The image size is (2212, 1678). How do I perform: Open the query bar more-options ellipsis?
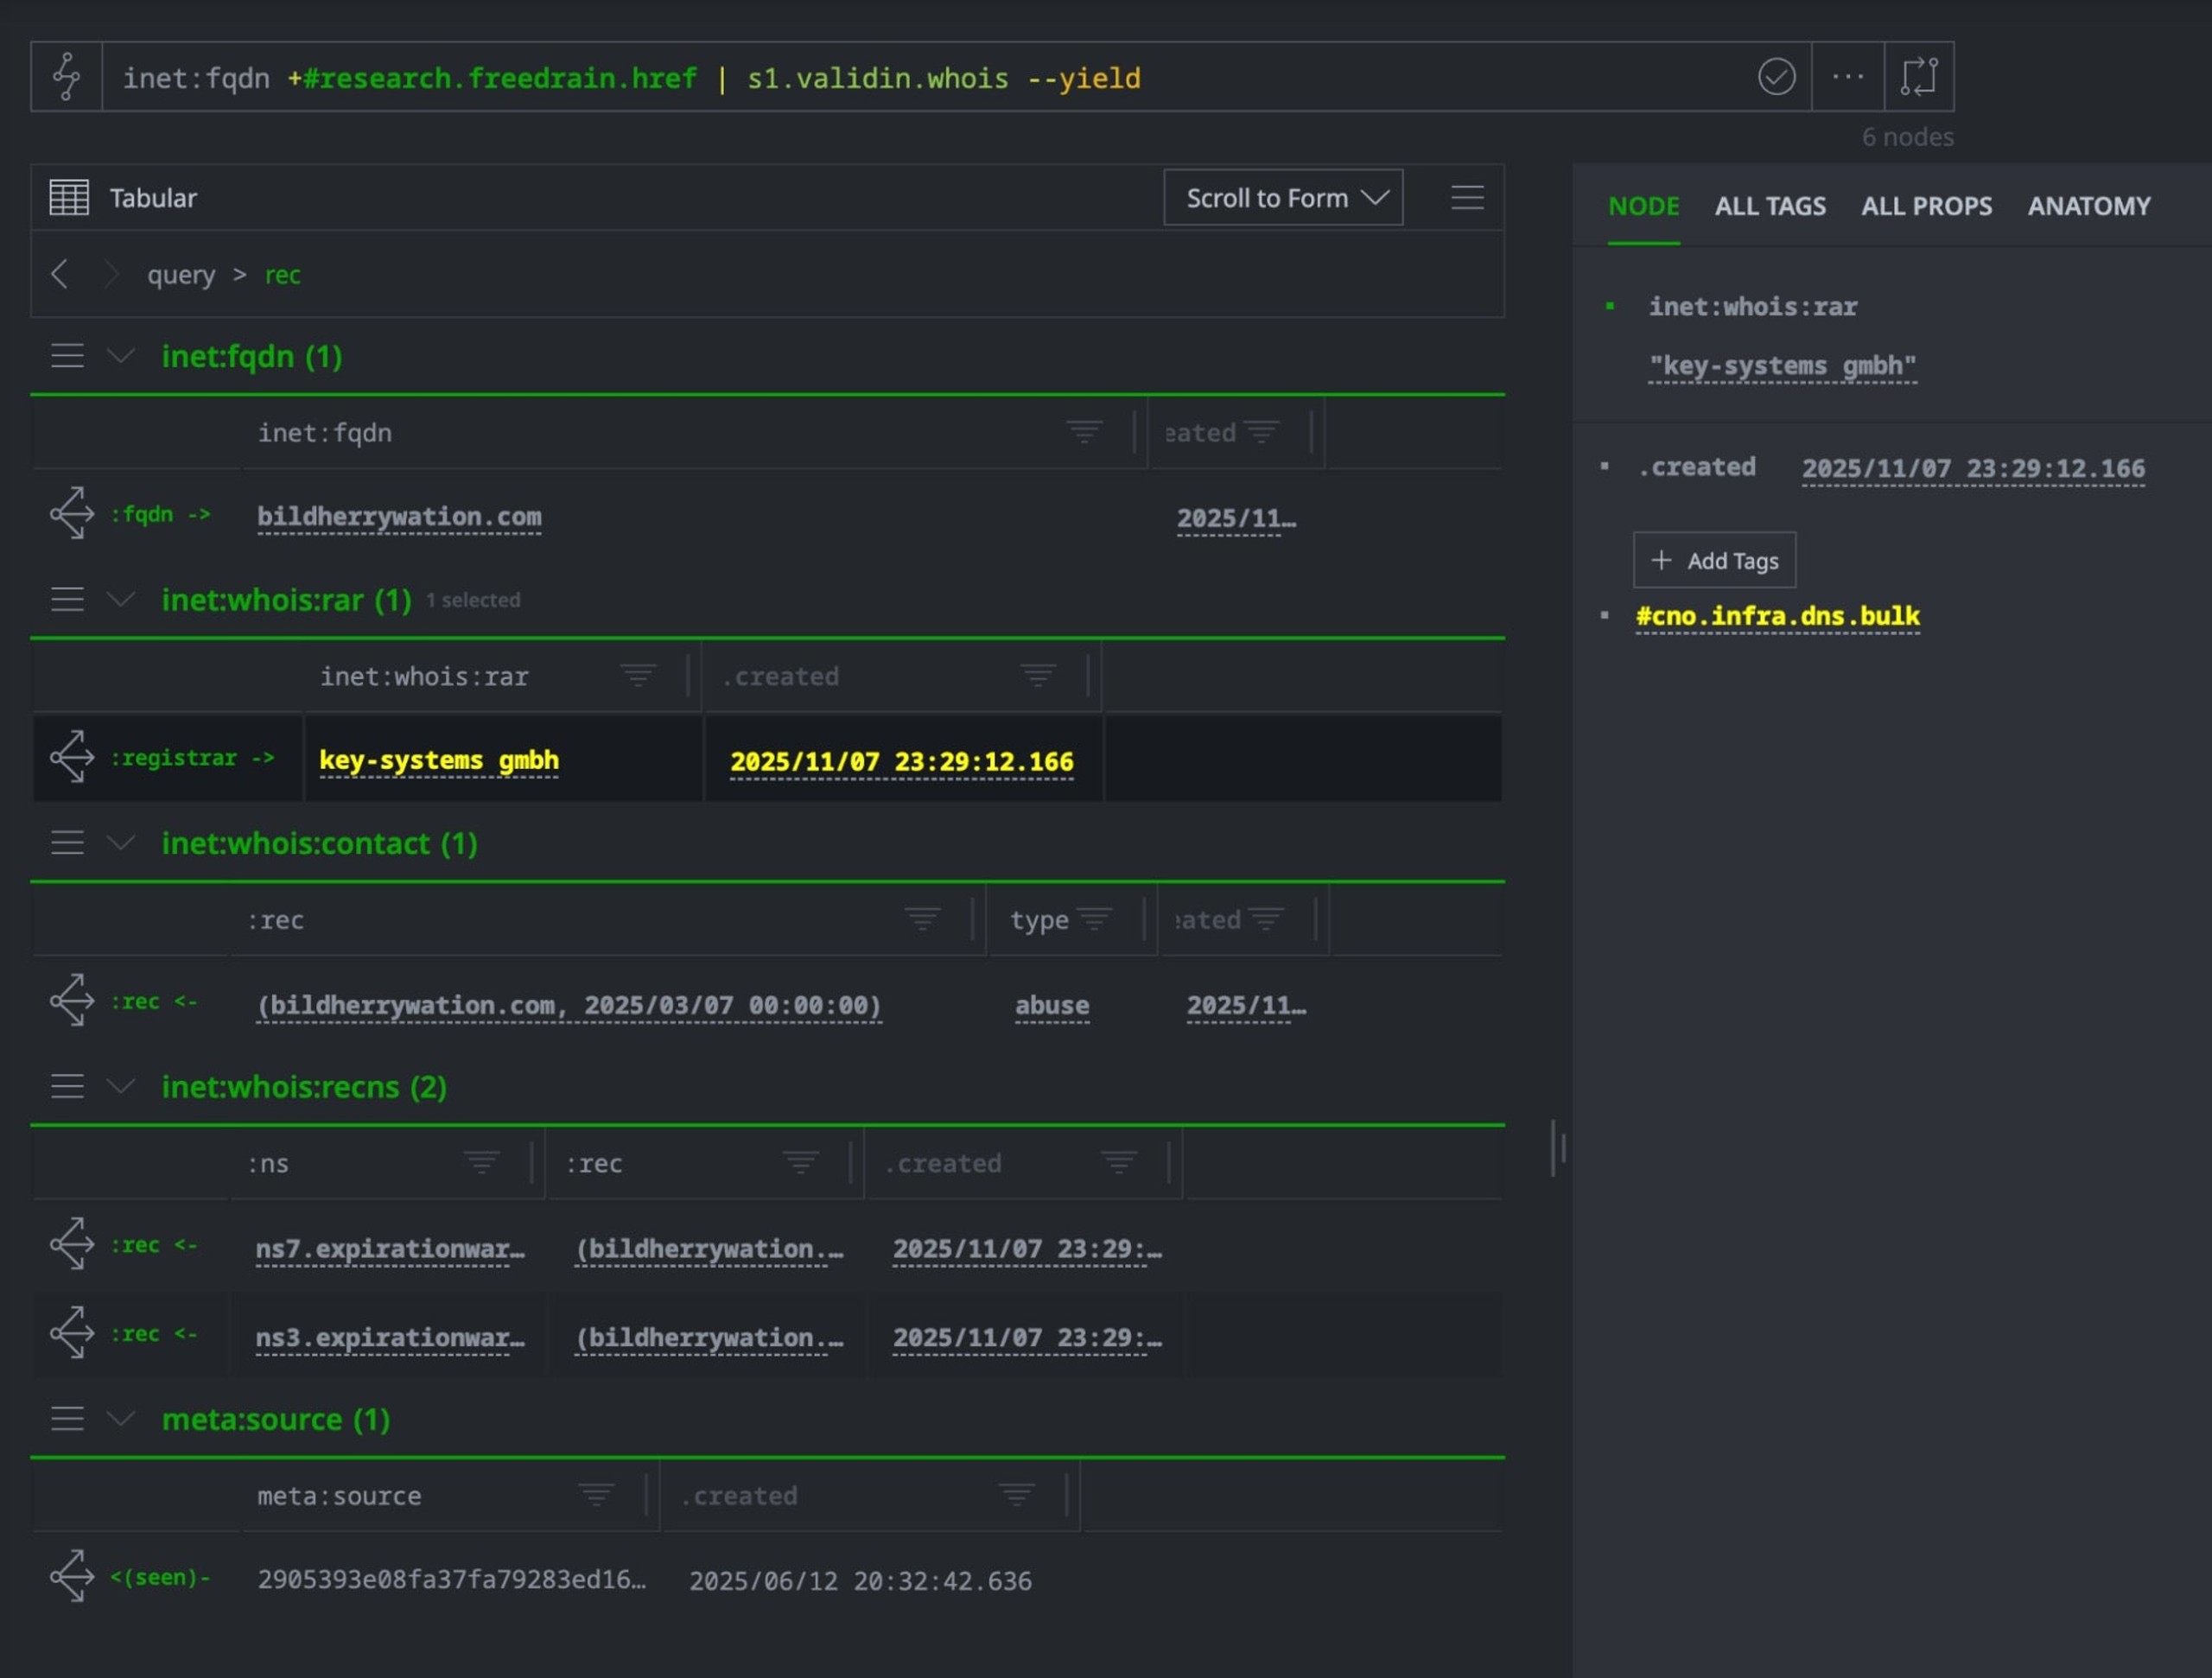coord(1847,77)
